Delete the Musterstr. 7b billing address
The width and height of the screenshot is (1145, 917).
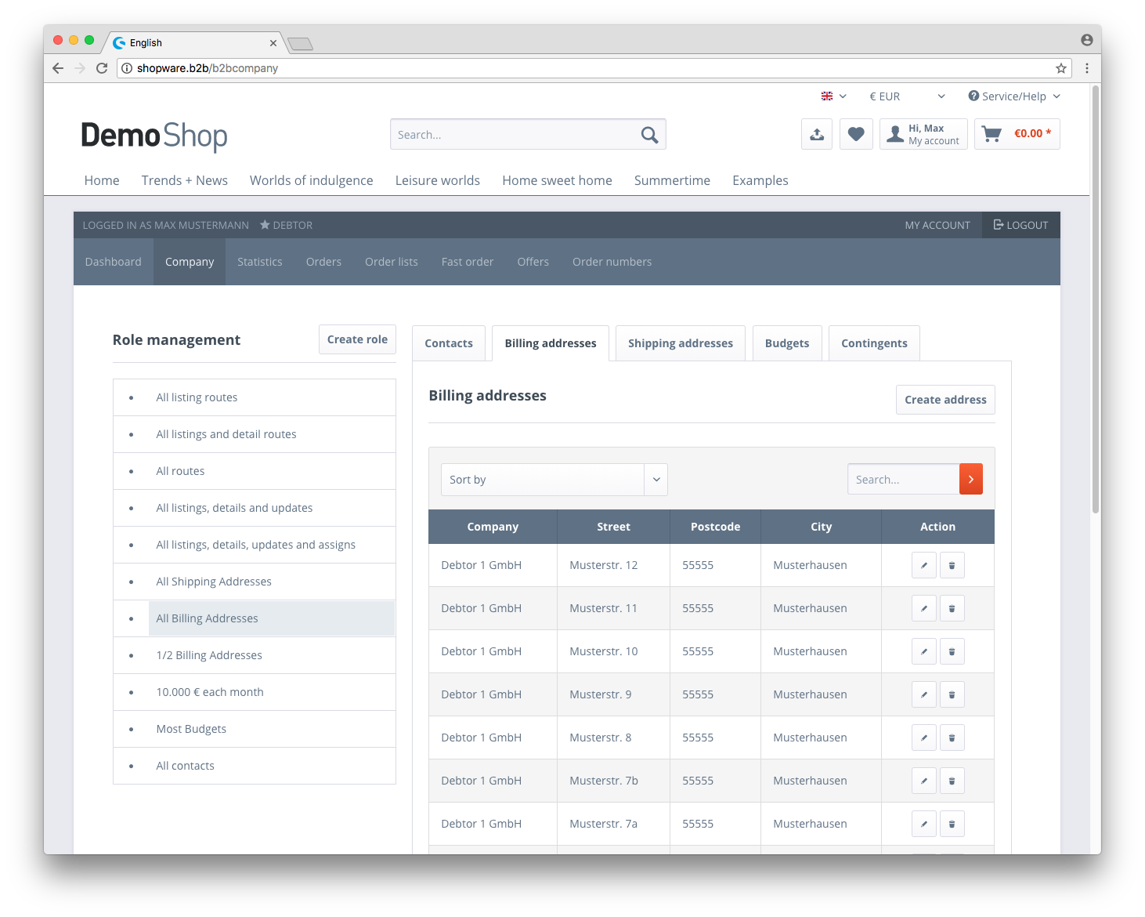pos(952,781)
